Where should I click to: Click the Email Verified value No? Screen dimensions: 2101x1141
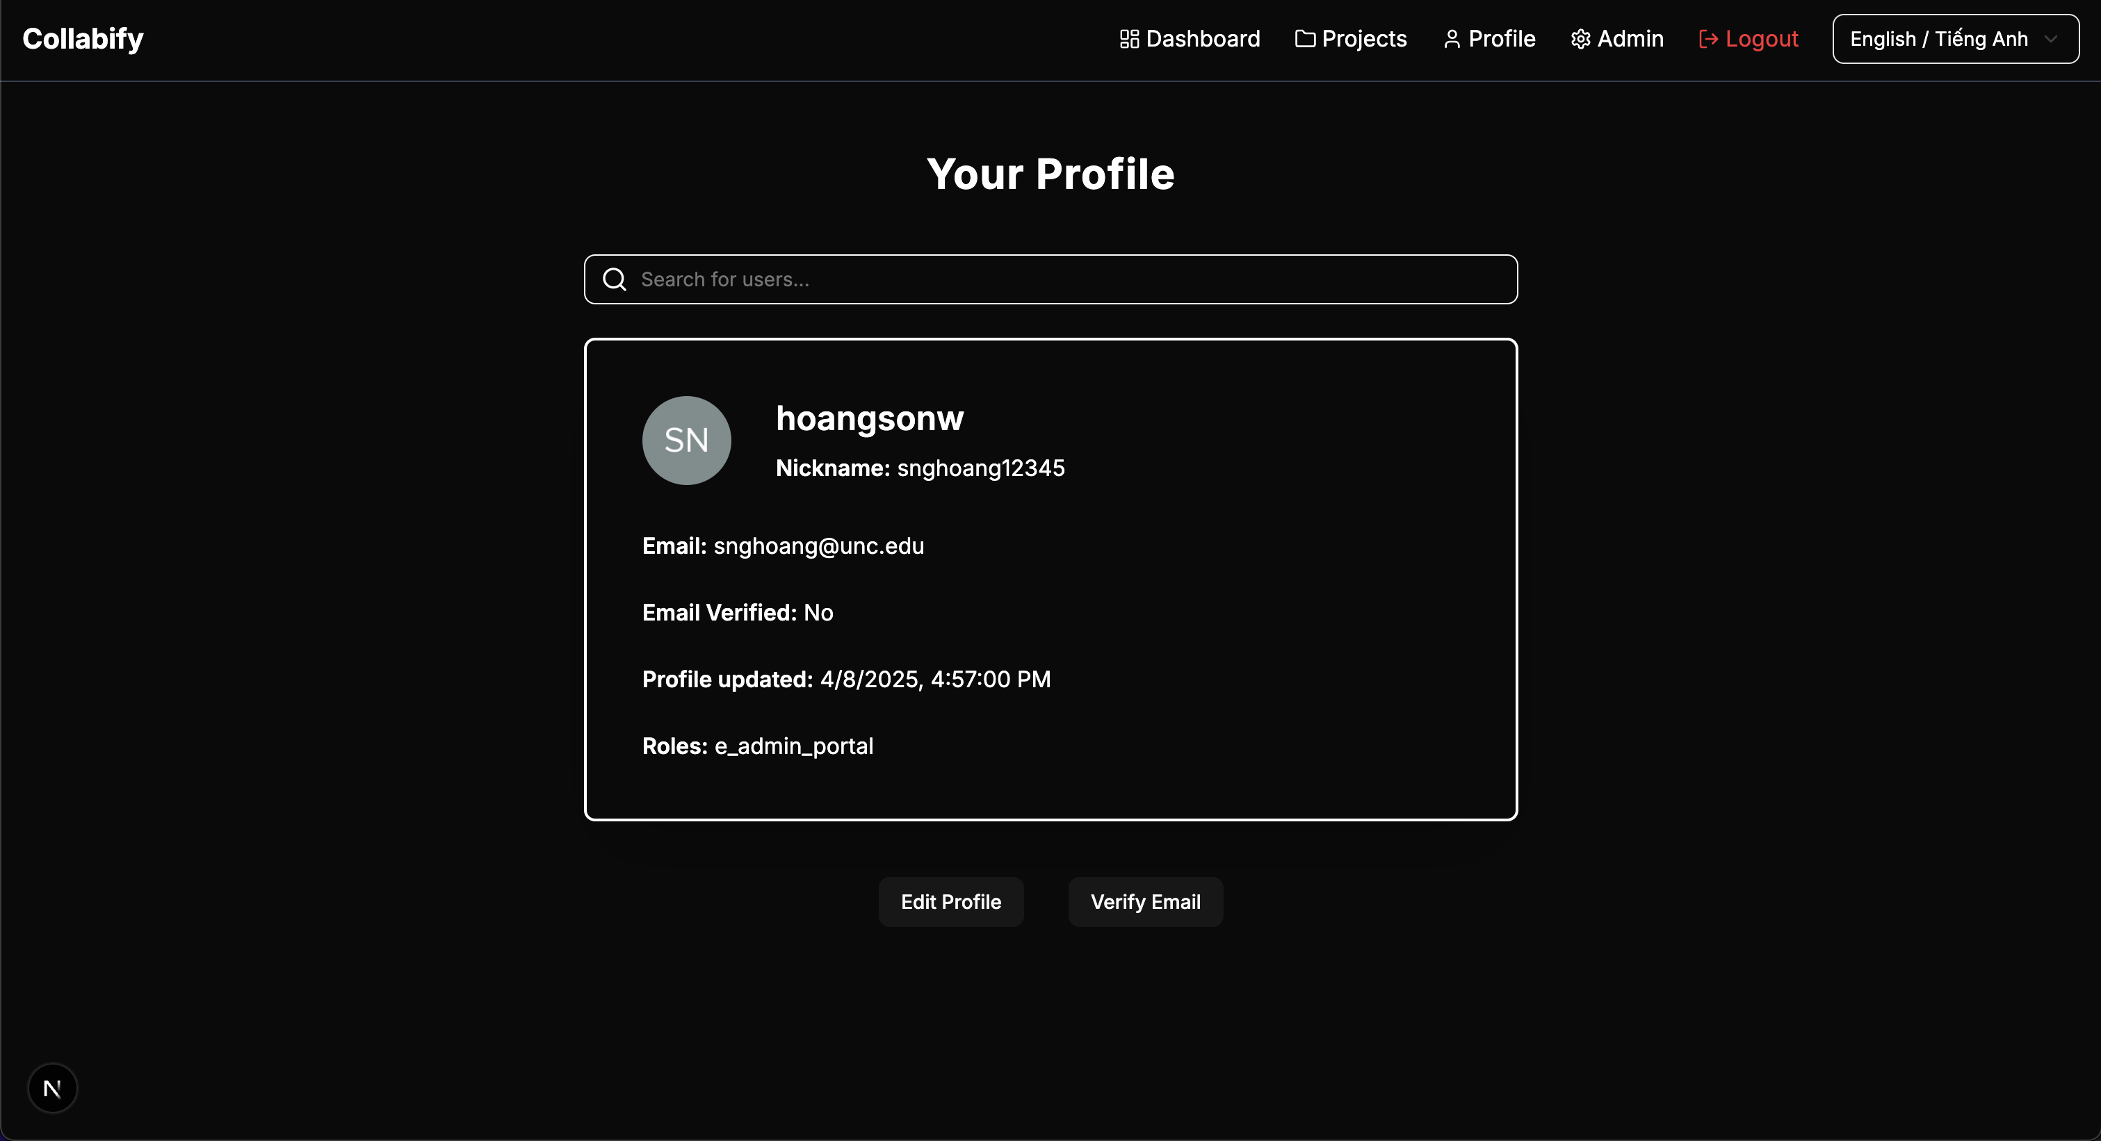coord(819,613)
